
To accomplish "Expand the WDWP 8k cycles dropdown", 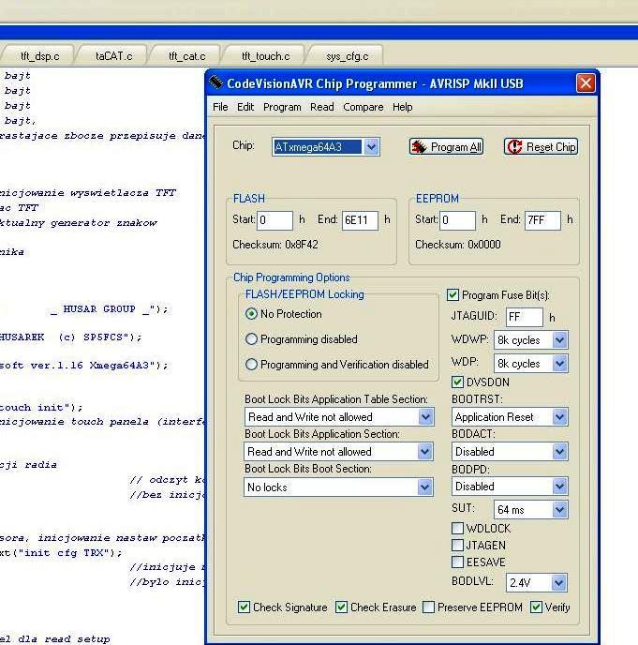I will click(559, 340).
